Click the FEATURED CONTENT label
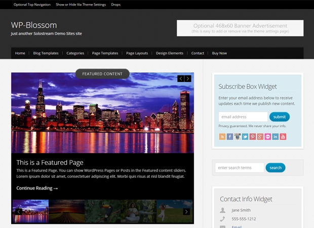Screen dimensions: 314x228 coord(102,74)
